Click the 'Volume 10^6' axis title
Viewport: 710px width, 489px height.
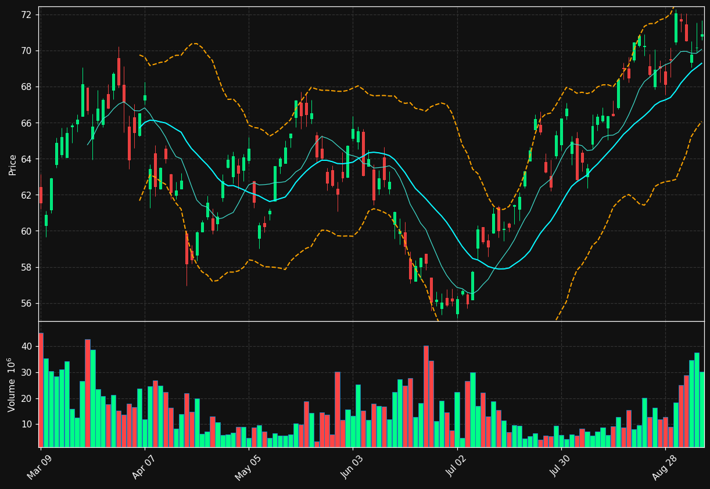click(11, 384)
